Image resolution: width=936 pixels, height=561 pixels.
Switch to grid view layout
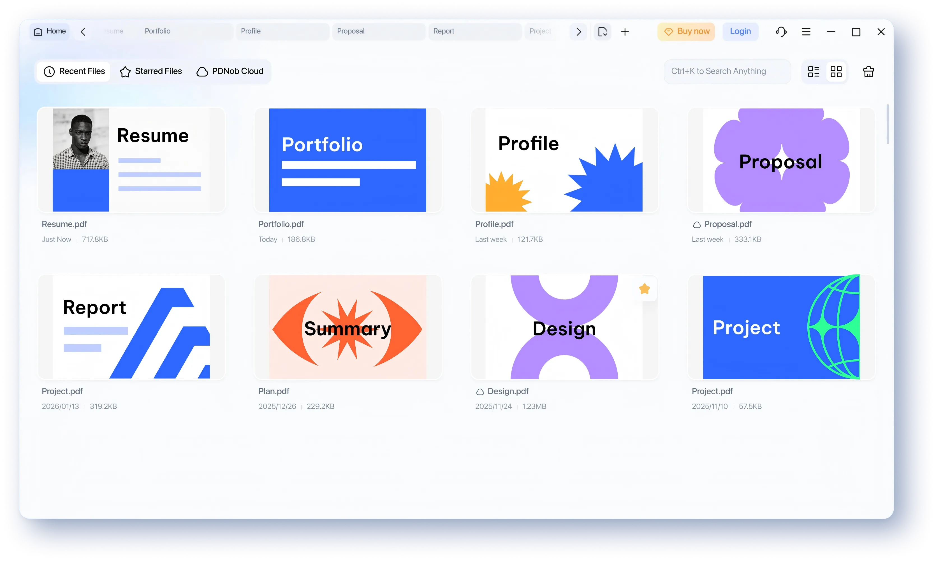[x=837, y=71]
